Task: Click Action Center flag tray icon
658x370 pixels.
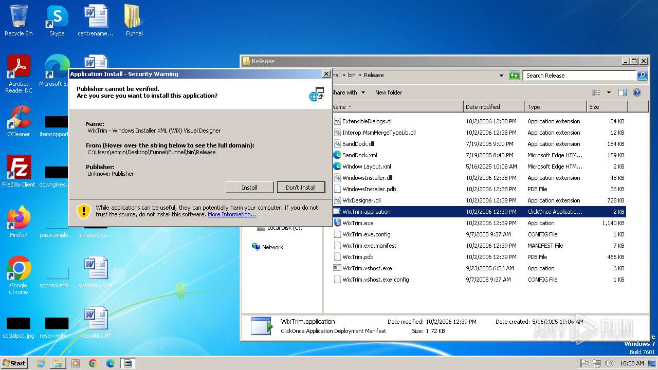Action: click(x=584, y=363)
